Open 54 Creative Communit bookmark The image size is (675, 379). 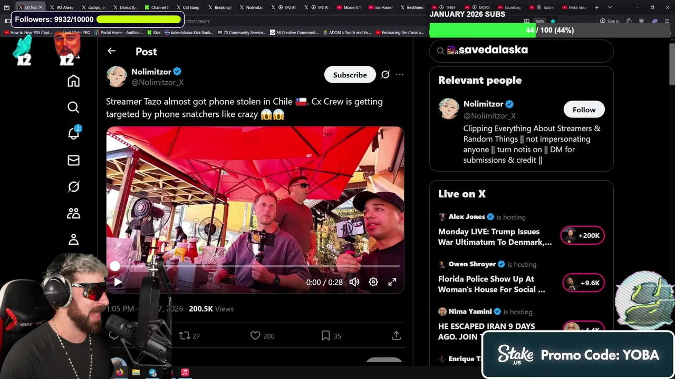pos(294,33)
